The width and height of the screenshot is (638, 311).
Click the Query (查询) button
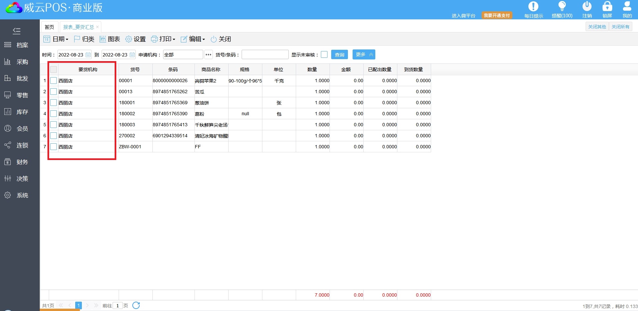(339, 54)
